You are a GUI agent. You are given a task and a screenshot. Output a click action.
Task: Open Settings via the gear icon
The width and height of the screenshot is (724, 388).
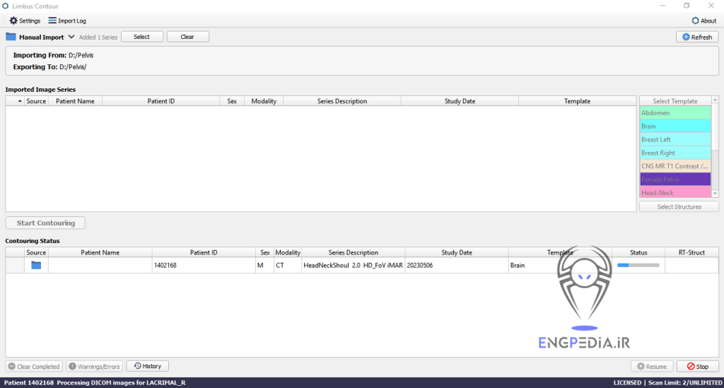tap(13, 20)
